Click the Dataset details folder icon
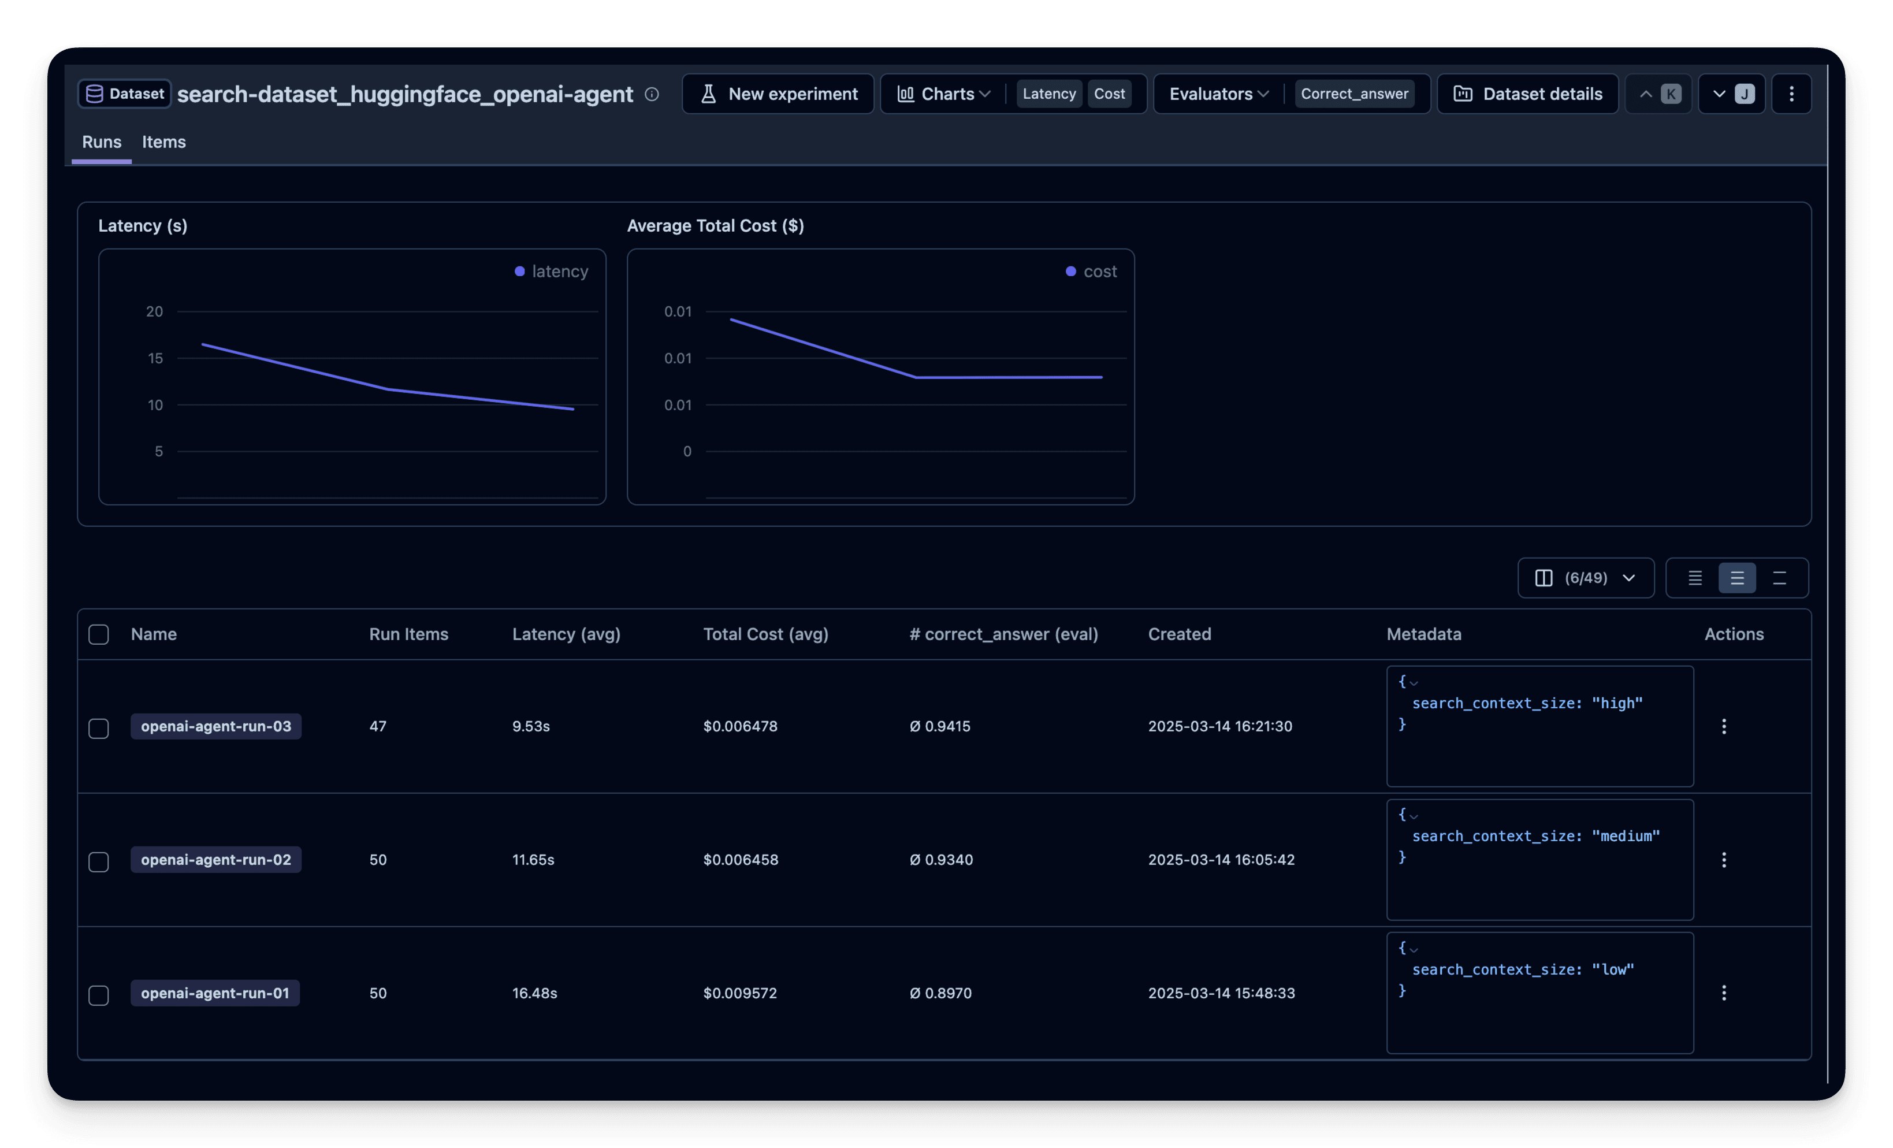Viewport: 1893px width, 1148px height. [1464, 94]
